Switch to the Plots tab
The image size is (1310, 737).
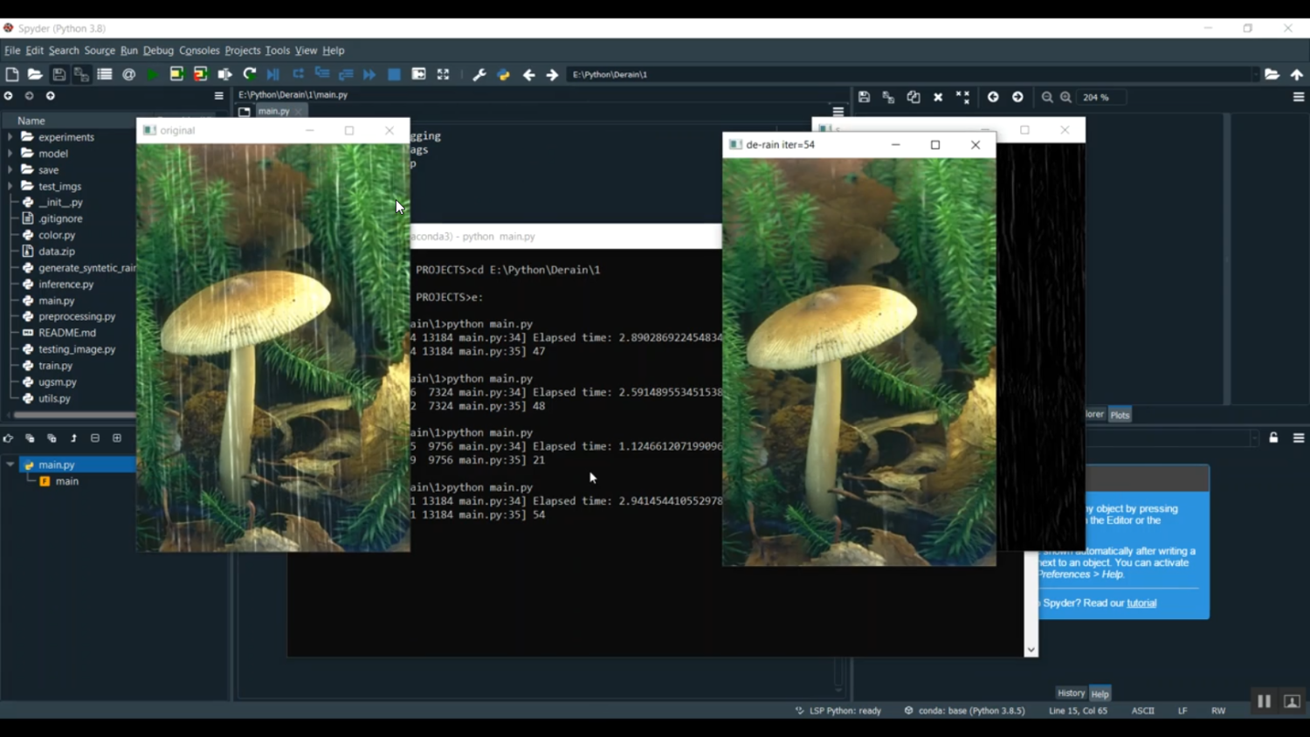pyautogui.click(x=1120, y=415)
